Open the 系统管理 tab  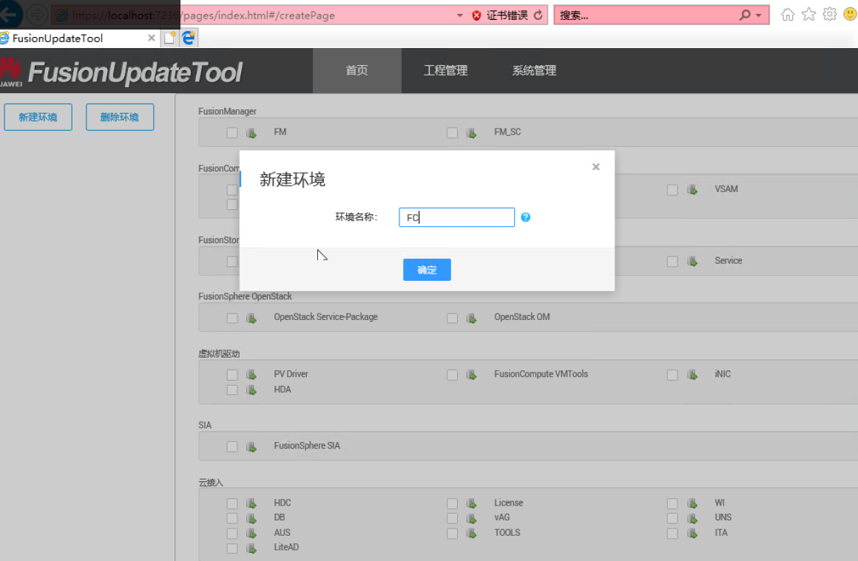click(534, 70)
